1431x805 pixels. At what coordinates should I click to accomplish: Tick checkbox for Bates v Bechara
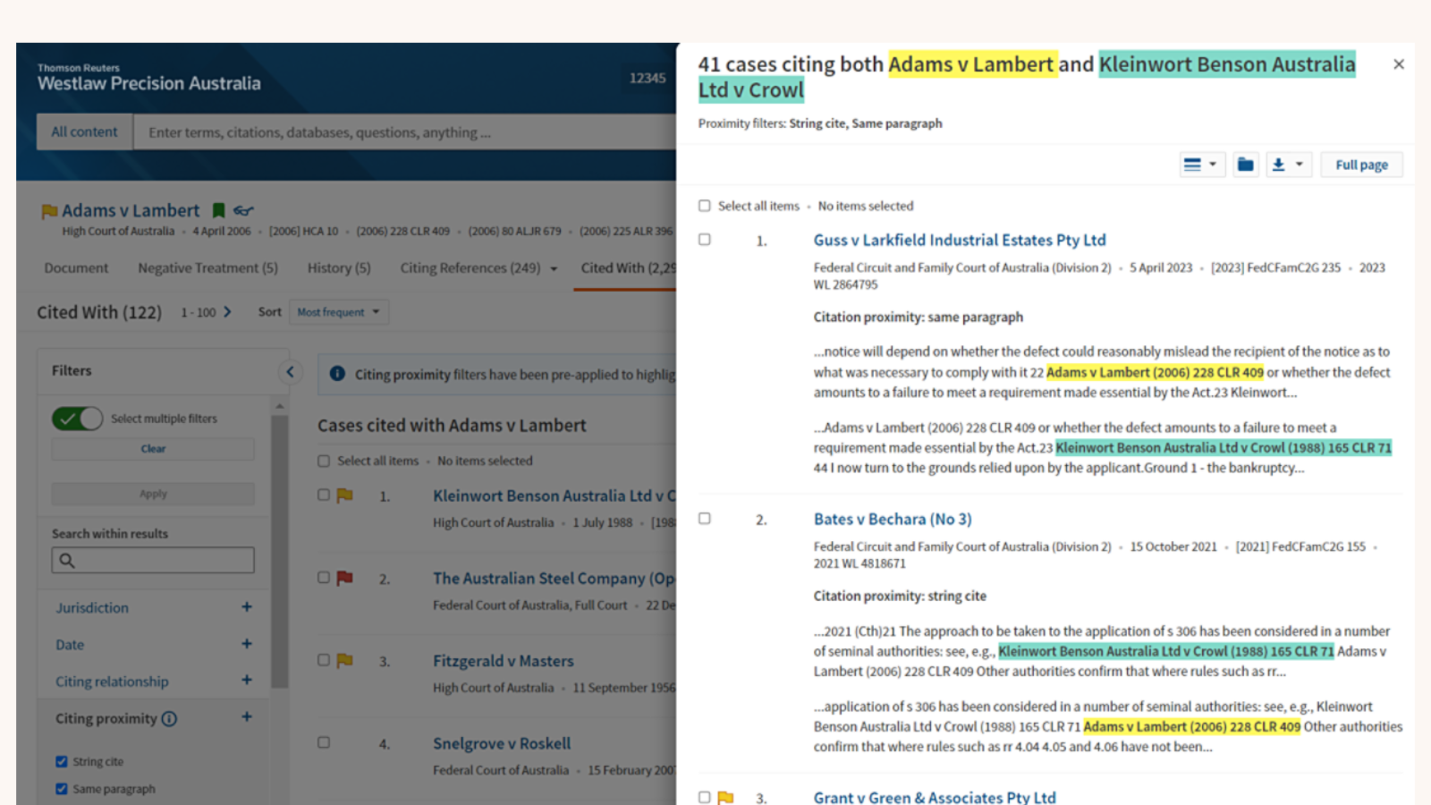click(x=705, y=519)
